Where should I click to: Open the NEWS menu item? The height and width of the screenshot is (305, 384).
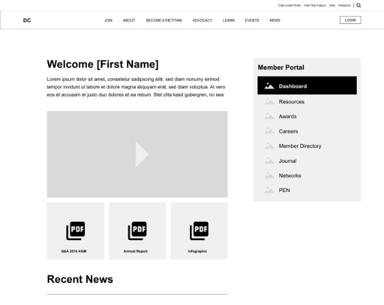pyautogui.click(x=275, y=20)
